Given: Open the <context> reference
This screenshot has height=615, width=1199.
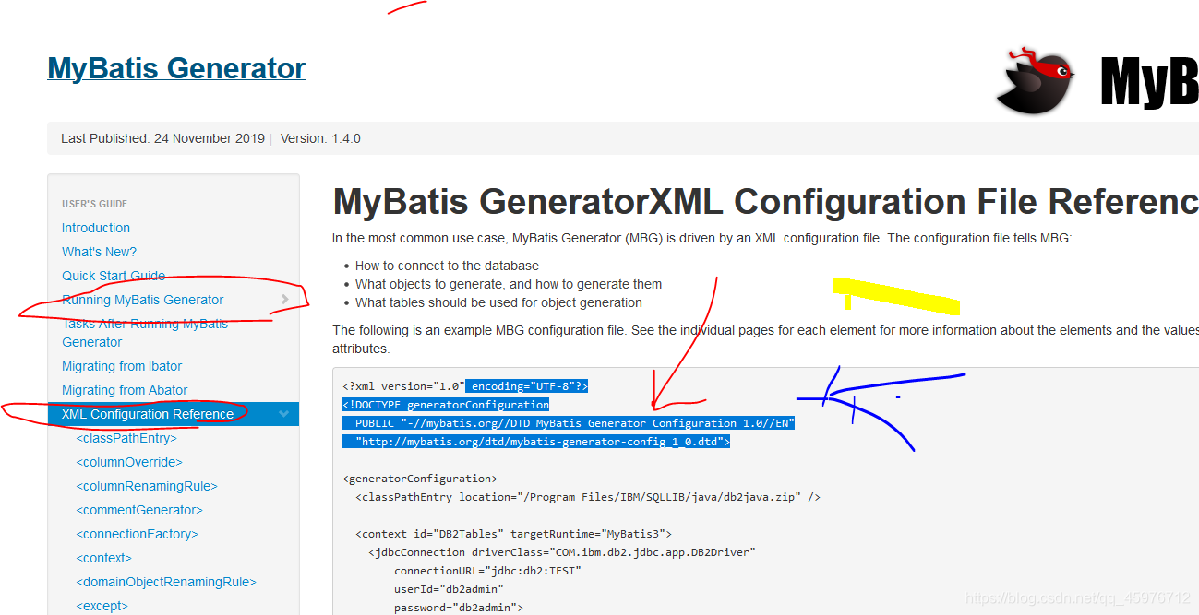Looking at the screenshot, I should click(104, 558).
